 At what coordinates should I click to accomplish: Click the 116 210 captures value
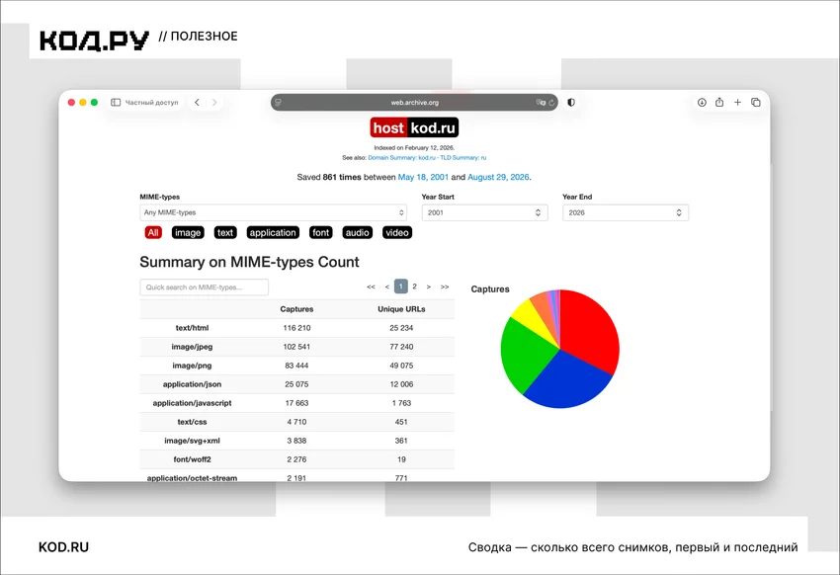(296, 328)
